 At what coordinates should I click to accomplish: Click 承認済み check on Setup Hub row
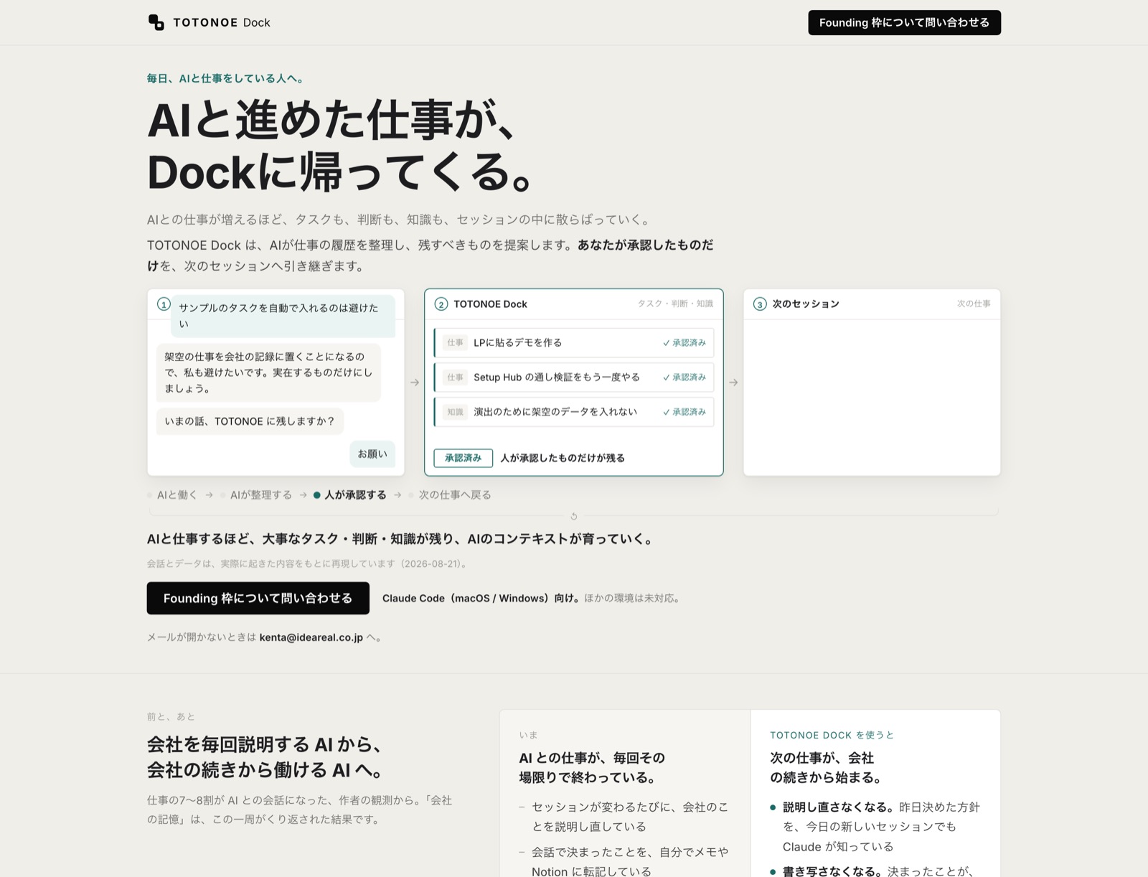click(x=684, y=377)
